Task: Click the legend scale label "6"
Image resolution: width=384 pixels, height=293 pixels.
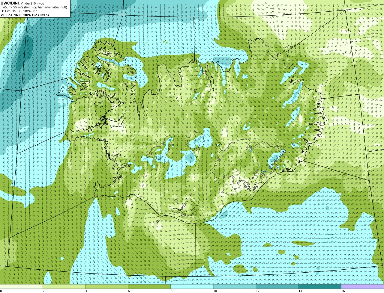Action: click(129, 291)
